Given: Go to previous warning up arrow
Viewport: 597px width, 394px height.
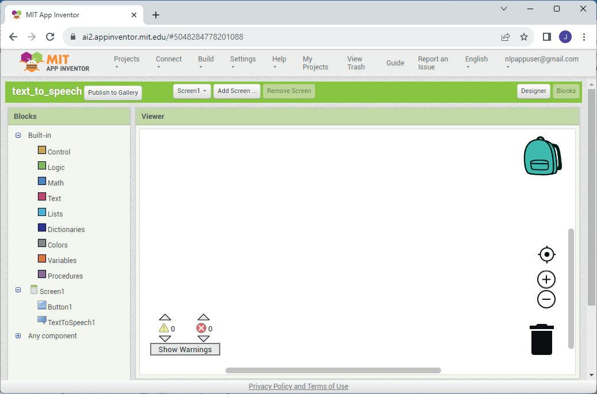Looking at the screenshot, I should click(165, 317).
